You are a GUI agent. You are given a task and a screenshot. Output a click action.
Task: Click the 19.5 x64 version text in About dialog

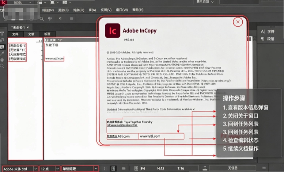tap(129, 40)
